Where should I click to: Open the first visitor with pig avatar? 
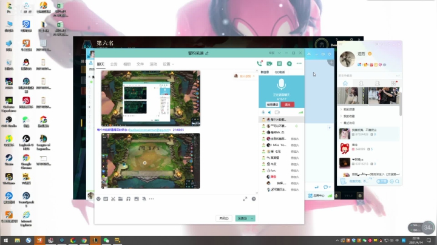click(345, 134)
